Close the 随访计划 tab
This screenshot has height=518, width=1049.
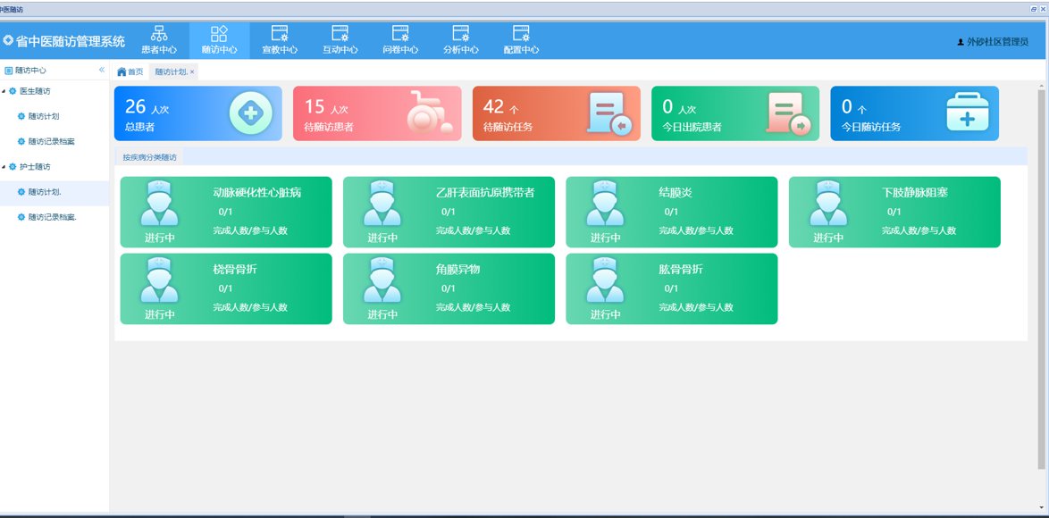point(192,71)
